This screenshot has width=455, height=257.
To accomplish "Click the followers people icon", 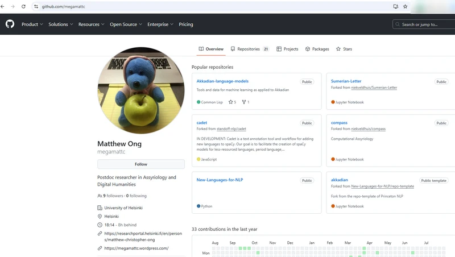I will point(100,196).
